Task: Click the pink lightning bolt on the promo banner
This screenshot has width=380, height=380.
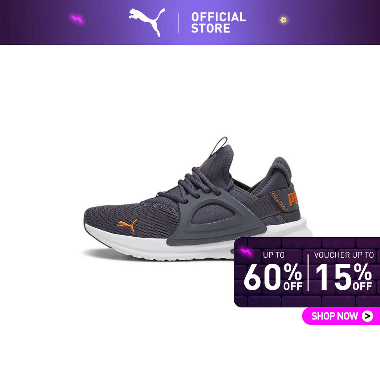Action: pos(246,252)
